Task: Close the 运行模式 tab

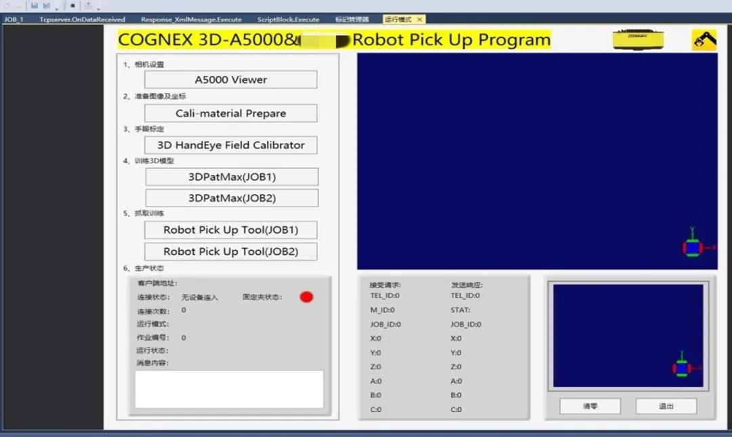Action: (420, 20)
